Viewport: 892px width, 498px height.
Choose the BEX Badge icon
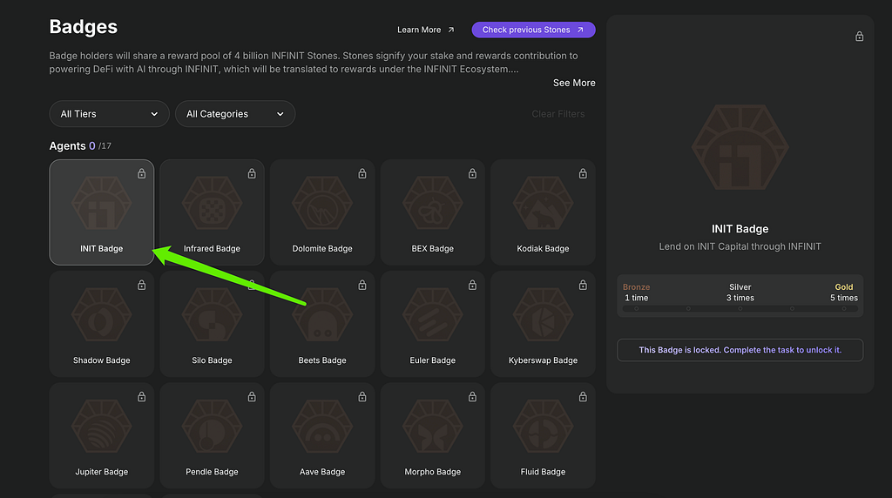[432, 204]
